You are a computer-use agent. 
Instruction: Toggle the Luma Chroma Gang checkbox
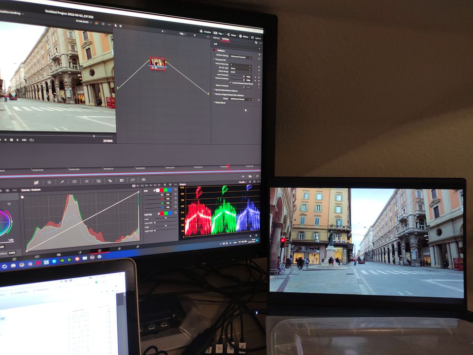[x=231, y=82]
